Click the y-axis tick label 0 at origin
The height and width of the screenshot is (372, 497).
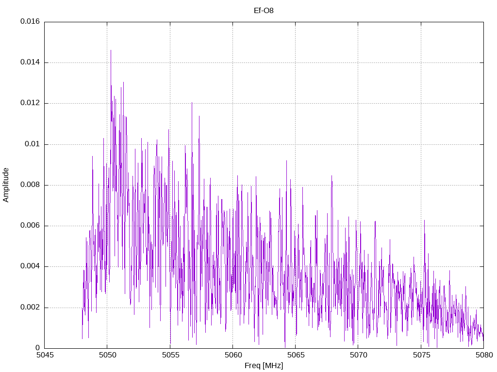coord(38,348)
